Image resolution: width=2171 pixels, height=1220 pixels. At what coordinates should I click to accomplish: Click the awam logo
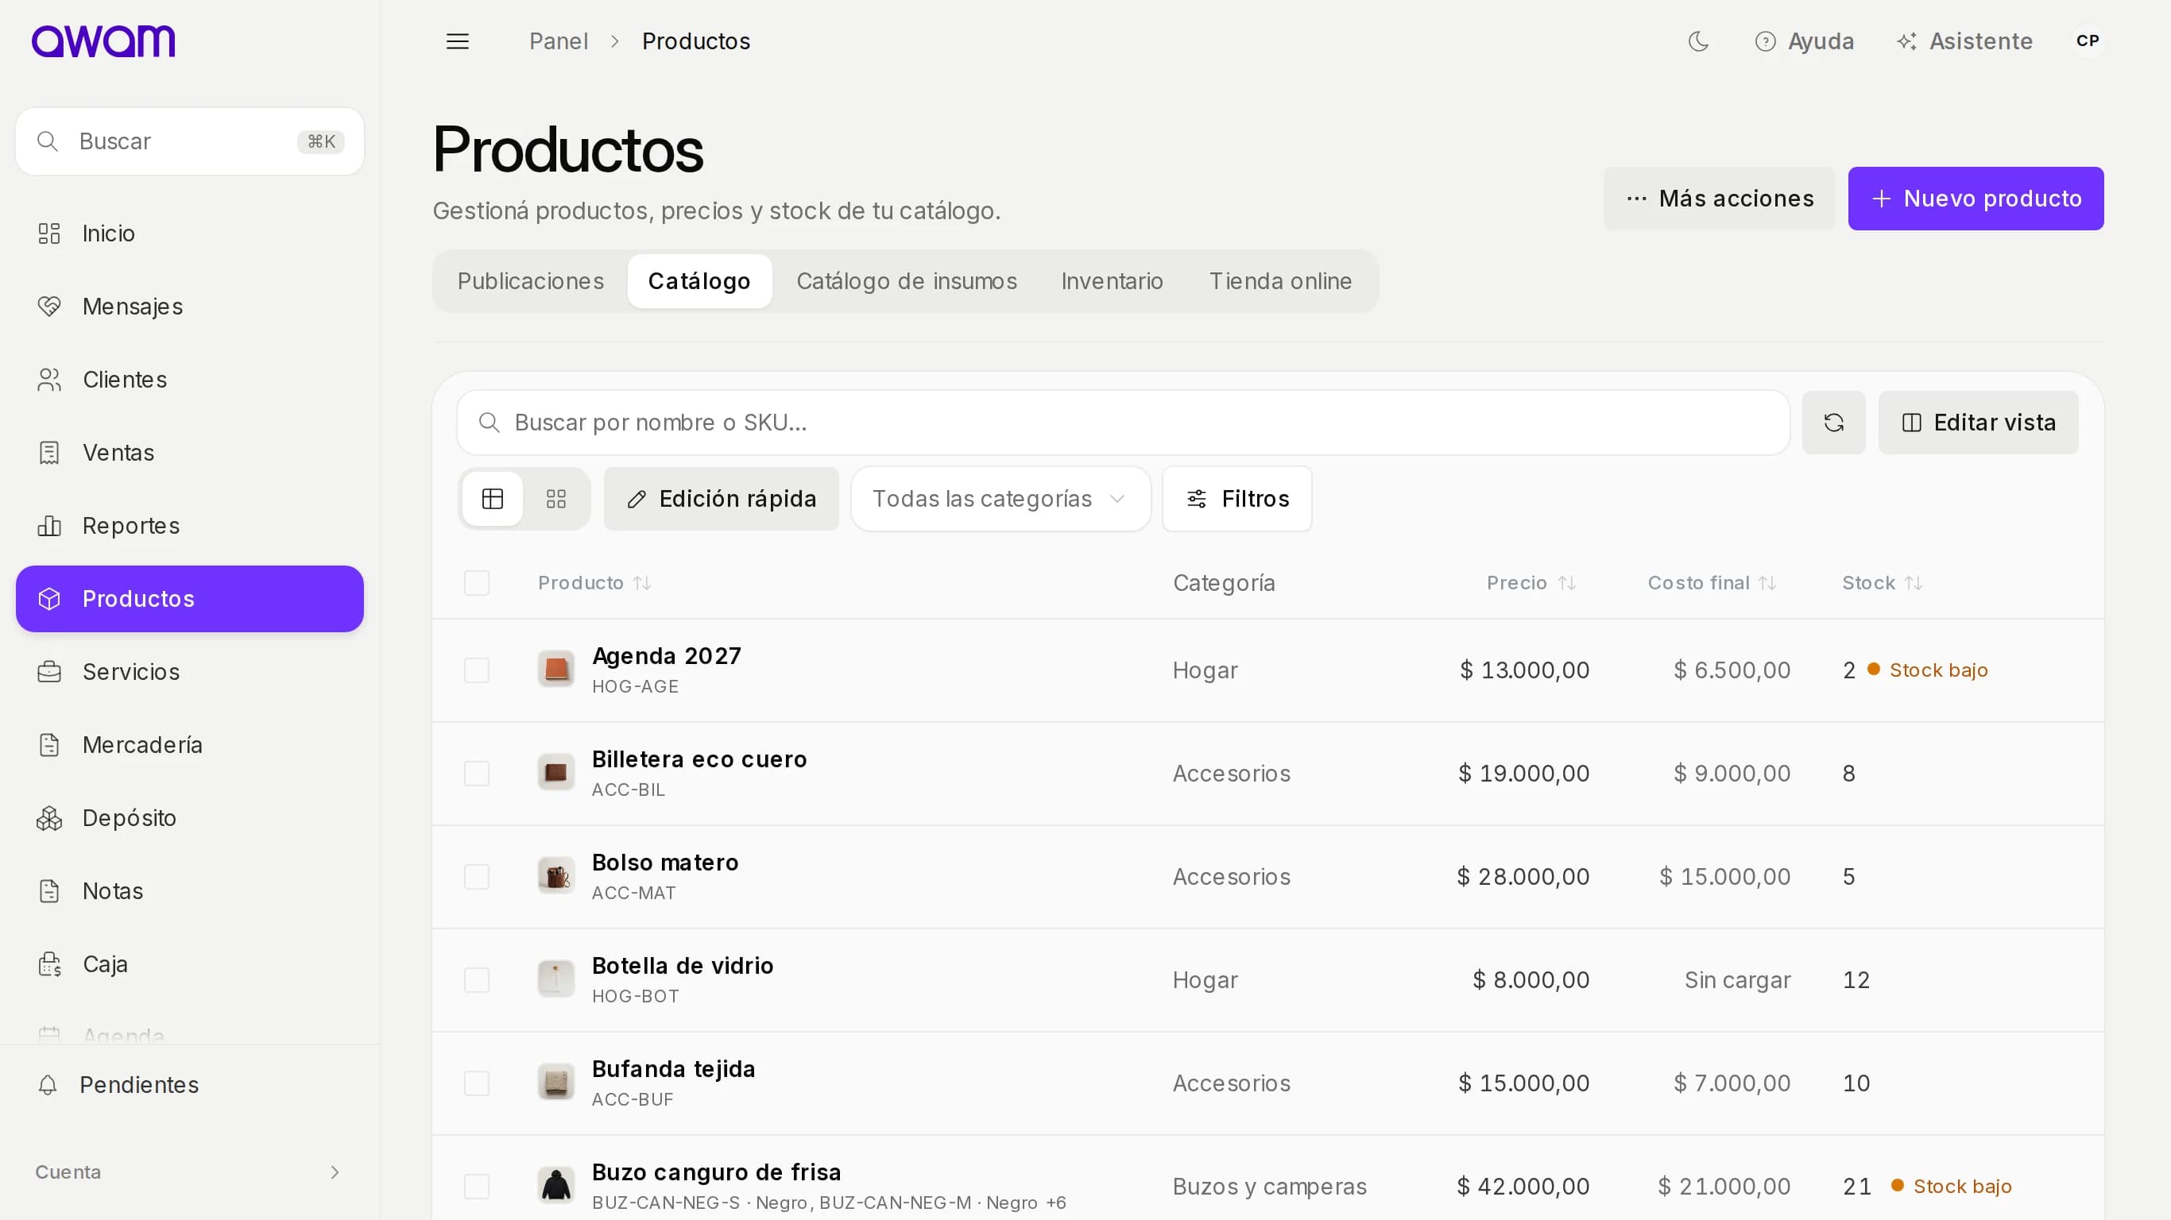[x=103, y=41]
